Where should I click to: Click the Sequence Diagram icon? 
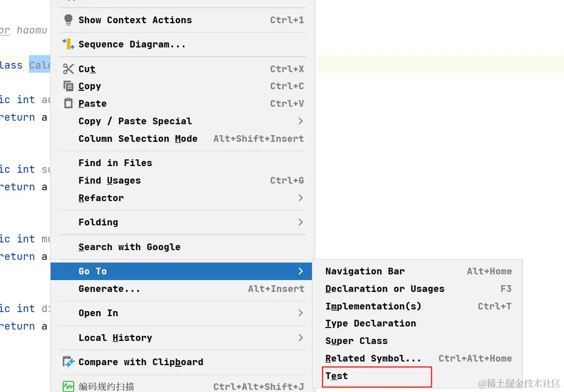coord(68,44)
